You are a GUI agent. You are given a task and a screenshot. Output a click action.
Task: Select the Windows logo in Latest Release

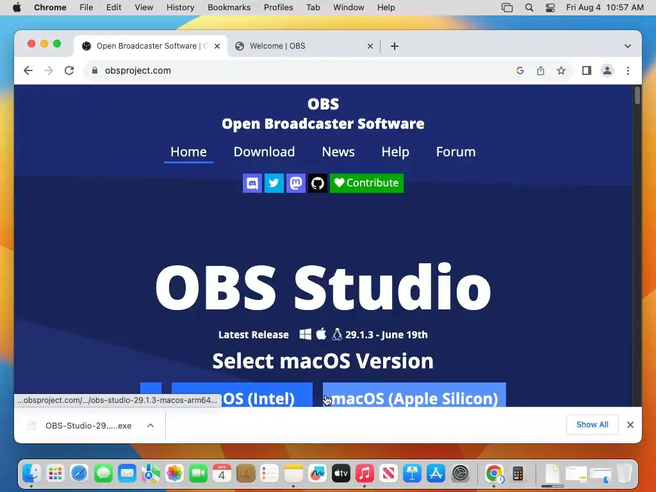306,334
